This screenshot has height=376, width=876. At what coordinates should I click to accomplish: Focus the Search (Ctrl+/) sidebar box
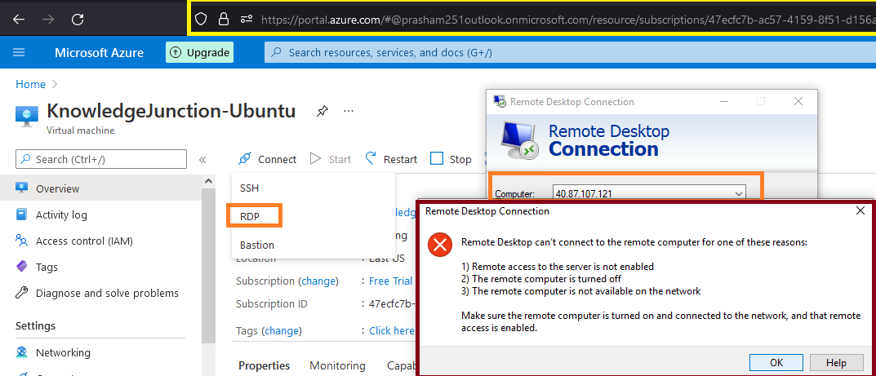(x=101, y=159)
